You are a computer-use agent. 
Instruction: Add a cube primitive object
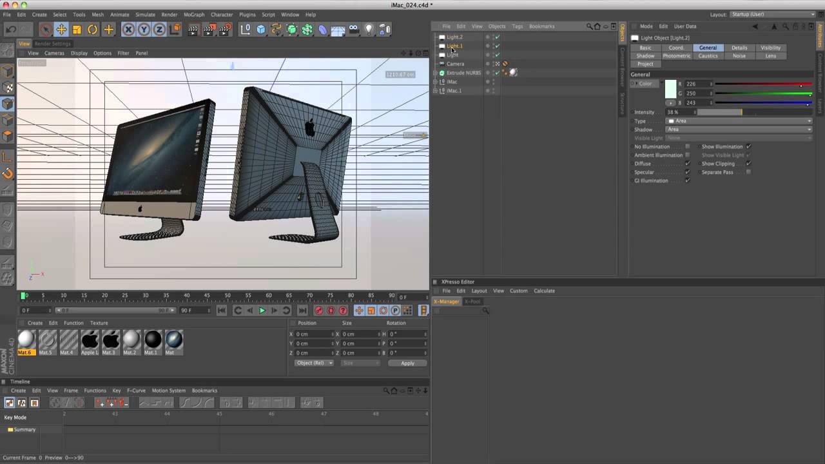[261, 29]
